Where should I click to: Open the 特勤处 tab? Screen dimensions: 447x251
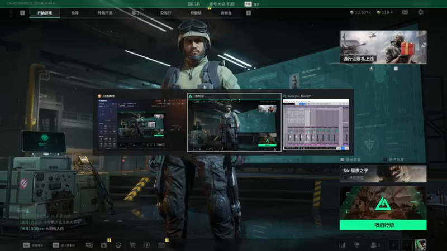point(196,13)
